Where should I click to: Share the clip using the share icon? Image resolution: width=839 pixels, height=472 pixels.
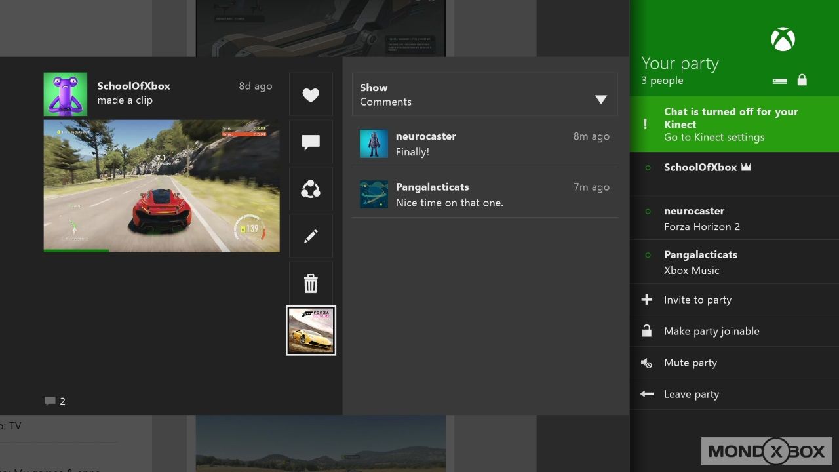coord(311,189)
